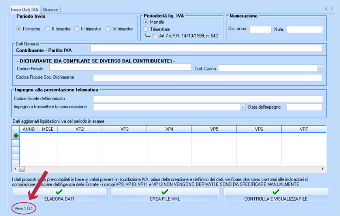The image size is (340, 216).
Task: Click the MESE column header
Action: (x=48, y=129)
